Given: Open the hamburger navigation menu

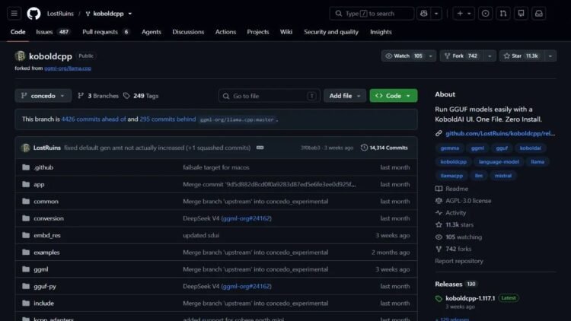Looking at the screenshot, I should 14,14.
